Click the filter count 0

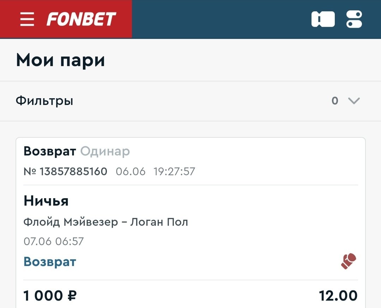(335, 101)
